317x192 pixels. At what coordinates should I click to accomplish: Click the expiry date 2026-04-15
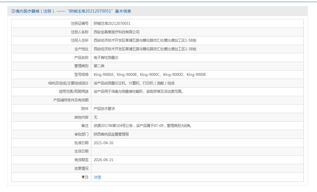104,160
